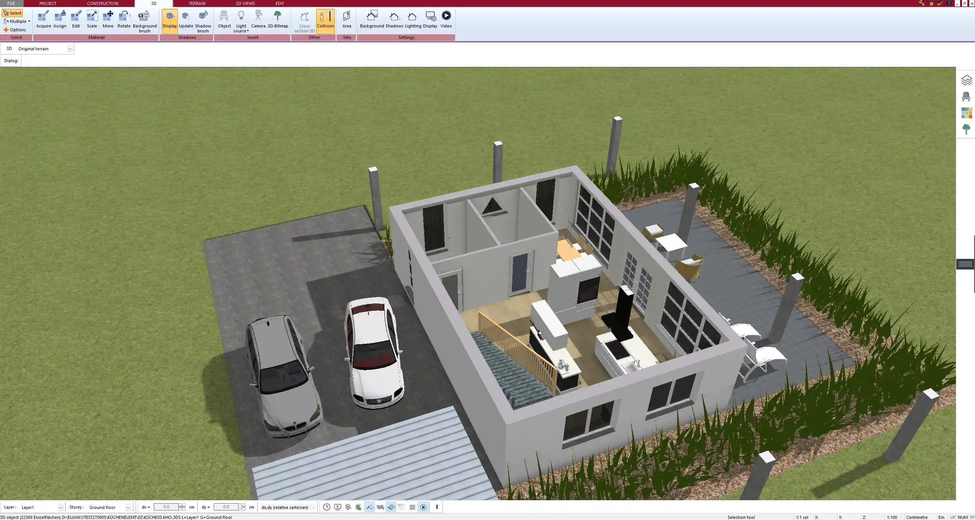Open the plants catalog in right sidebar

tap(966, 129)
